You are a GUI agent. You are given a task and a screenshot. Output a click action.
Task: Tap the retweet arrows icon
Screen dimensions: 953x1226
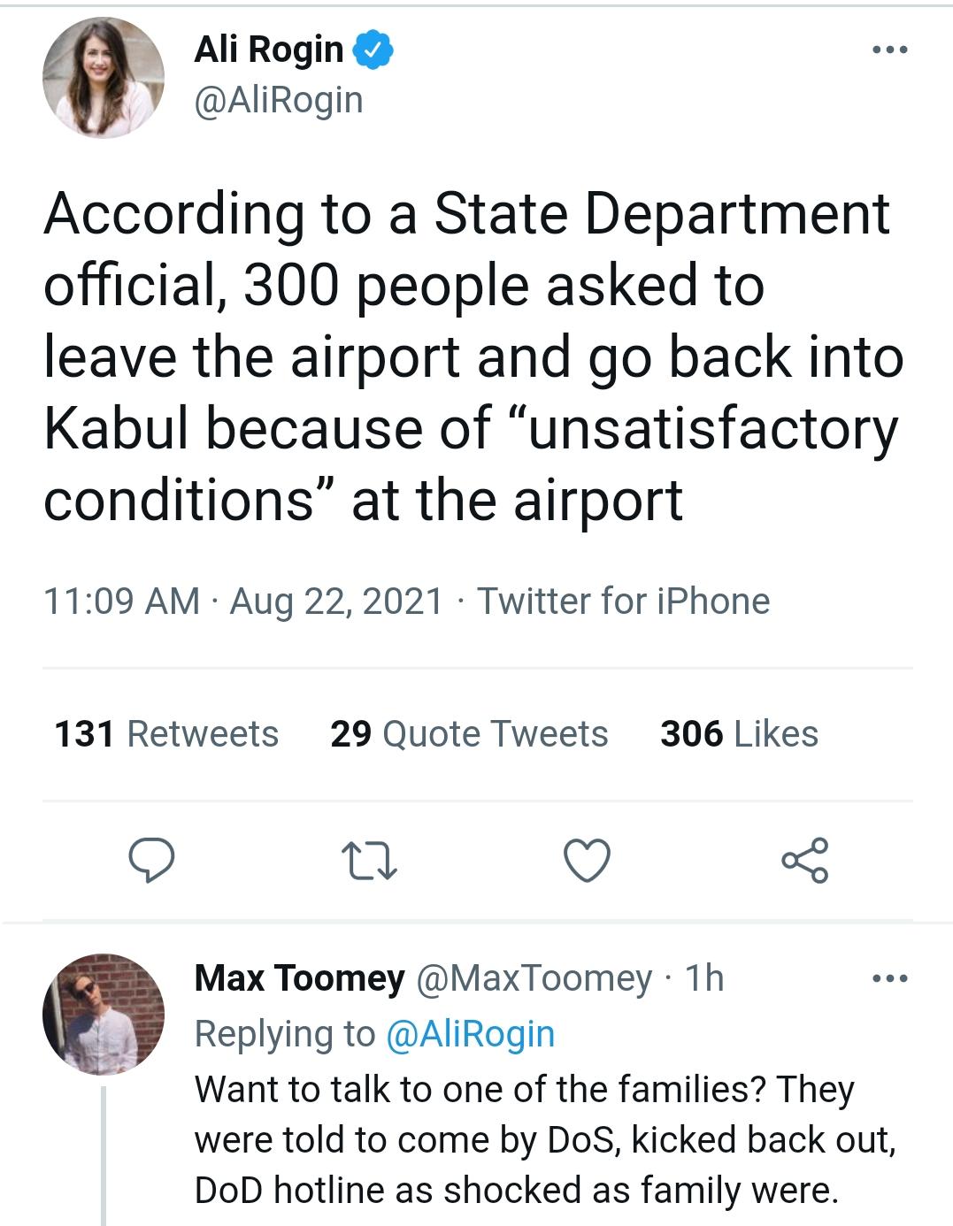tap(370, 860)
